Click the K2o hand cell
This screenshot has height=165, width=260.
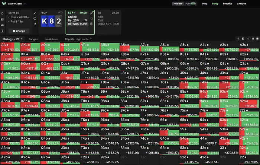pyautogui.click(x=30, y=159)
